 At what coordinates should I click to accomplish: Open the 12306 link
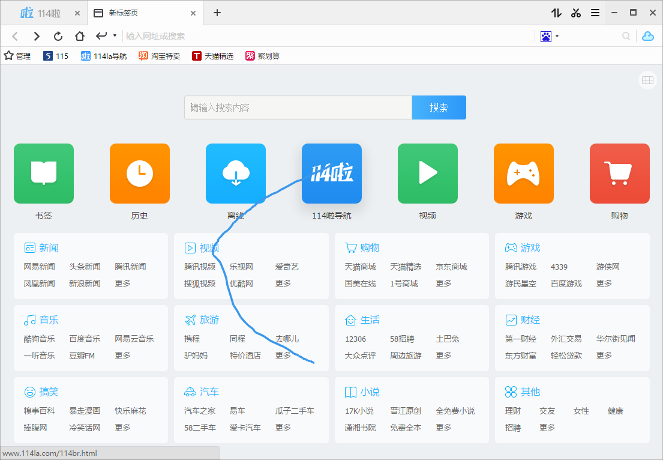click(355, 339)
